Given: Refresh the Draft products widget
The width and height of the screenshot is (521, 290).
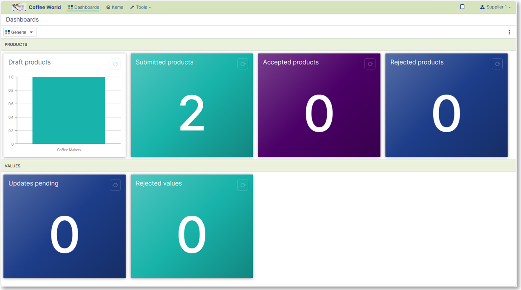Looking at the screenshot, I should [115, 64].
